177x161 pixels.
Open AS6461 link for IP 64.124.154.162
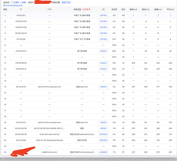(103, 128)
